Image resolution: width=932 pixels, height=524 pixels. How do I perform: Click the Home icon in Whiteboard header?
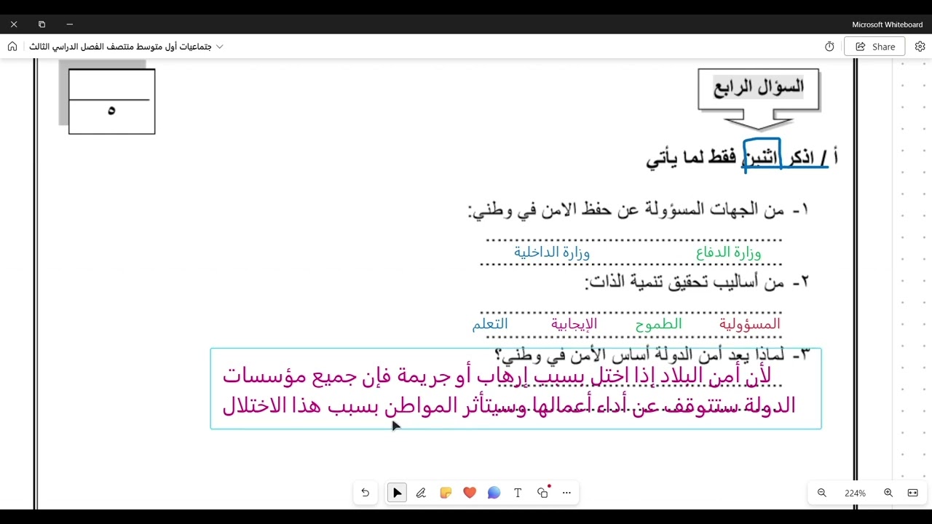click(x=12, y=47)
